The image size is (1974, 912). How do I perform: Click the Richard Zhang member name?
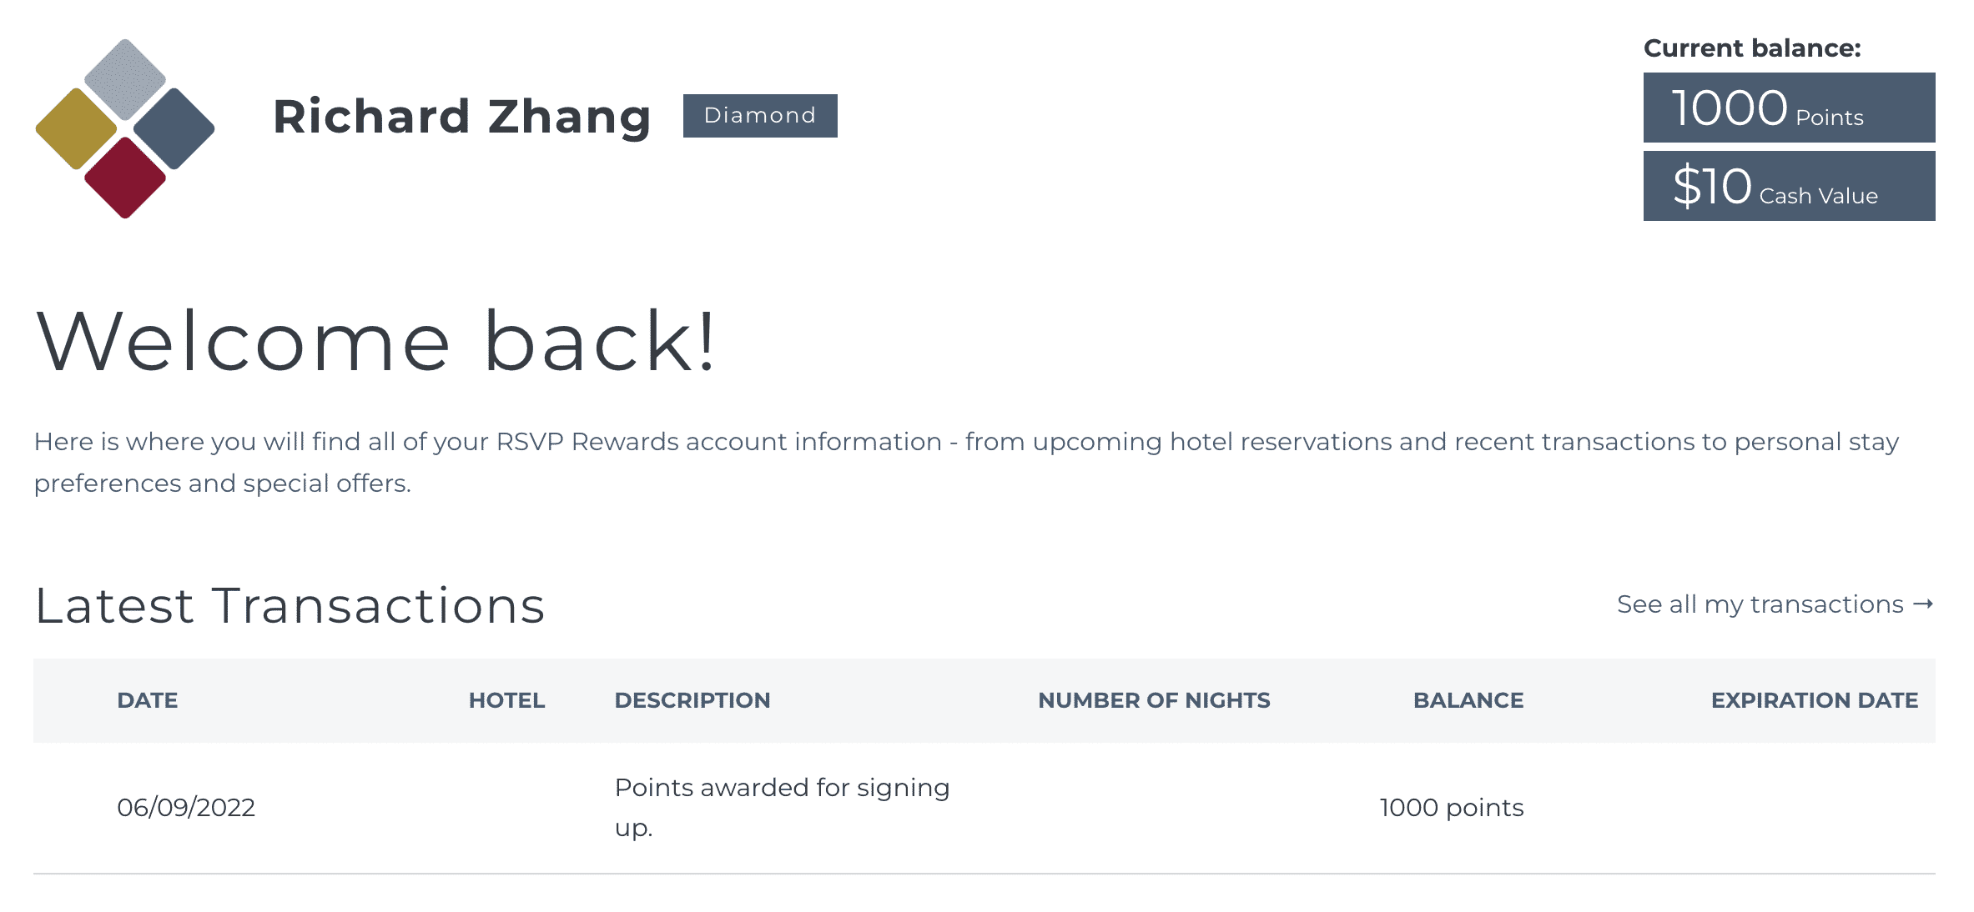pos(461,117)
